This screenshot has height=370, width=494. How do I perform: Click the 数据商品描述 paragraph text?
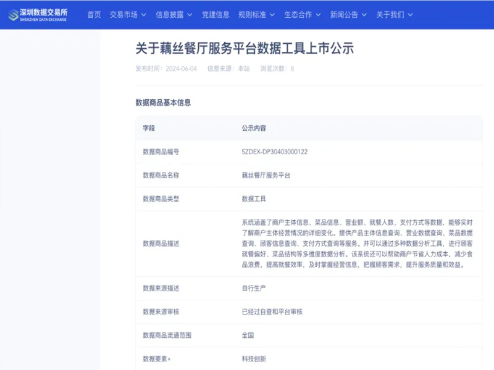(357, 244)
